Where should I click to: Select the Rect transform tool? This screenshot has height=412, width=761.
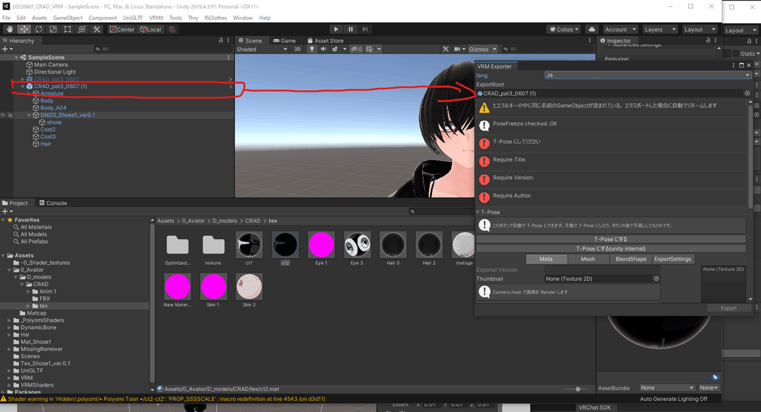68,29
